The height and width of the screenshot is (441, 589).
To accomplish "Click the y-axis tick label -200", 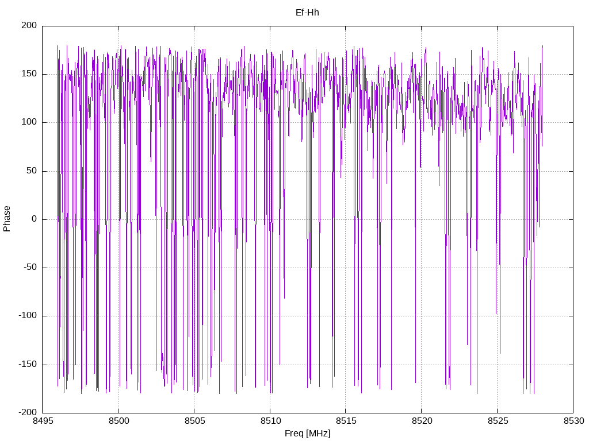I will coord(28,412).
